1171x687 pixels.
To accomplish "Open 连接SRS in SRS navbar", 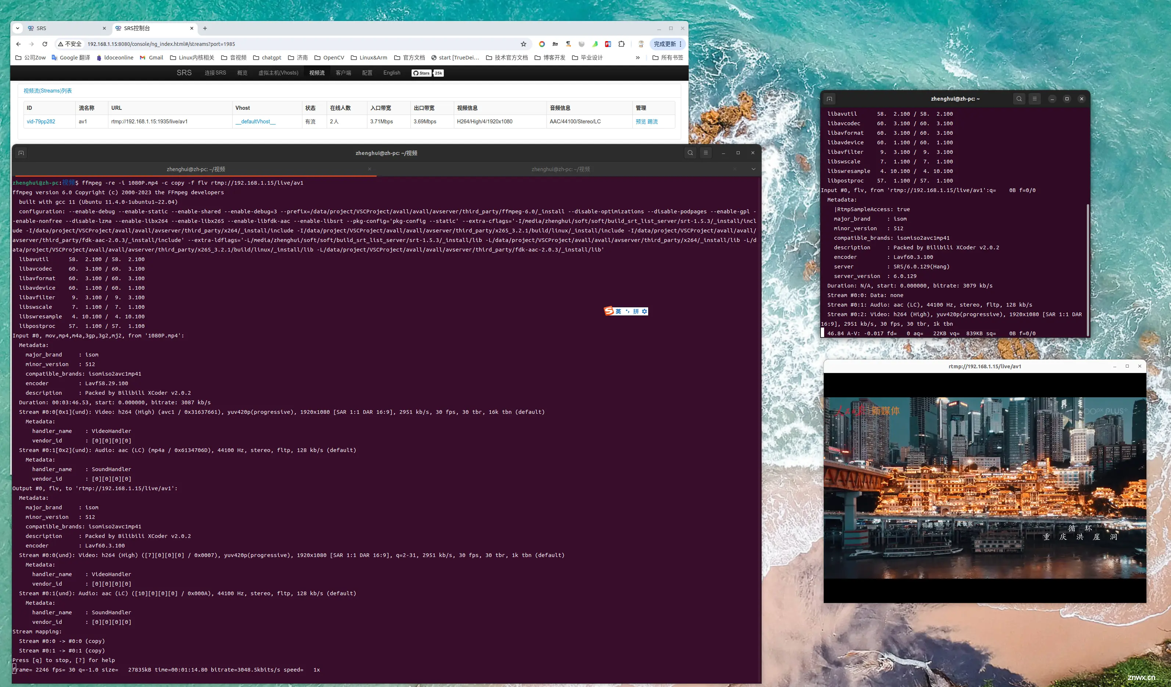I will click(215, 73).
